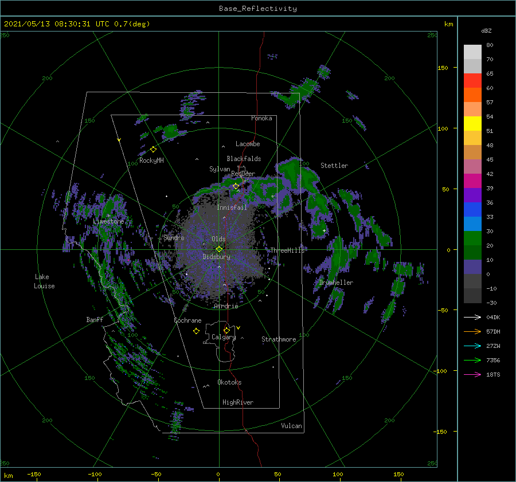The width and height of the screenshot is (516, 482).
Task: Select the yellow diamond marker above Calgary label
Action: (226, 330)
